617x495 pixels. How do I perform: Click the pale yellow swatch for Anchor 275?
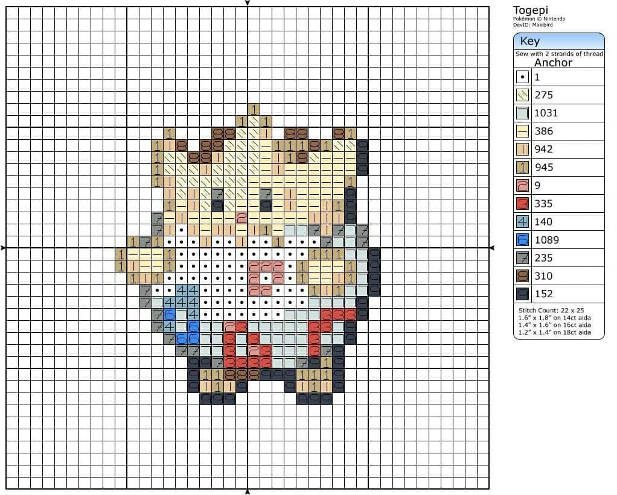tap(522, 95)
